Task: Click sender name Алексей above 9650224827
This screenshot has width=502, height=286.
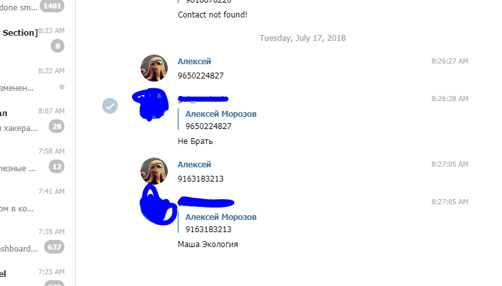Action: [194, 61]
